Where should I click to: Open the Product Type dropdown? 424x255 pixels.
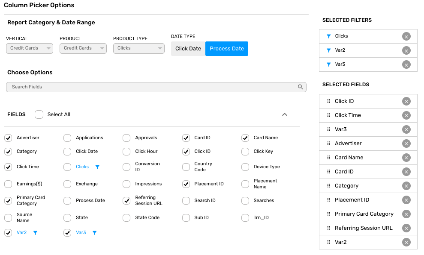pos(139,48)
